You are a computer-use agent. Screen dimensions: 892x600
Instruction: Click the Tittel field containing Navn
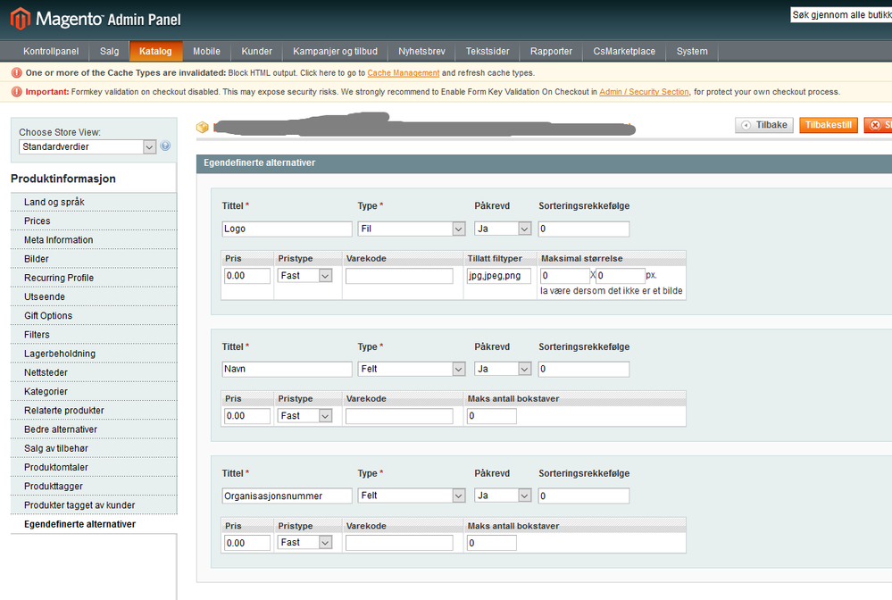[288, 369]
